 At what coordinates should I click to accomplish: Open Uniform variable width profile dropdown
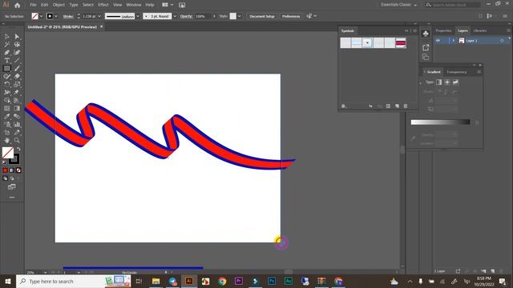[x=138, y=16]
